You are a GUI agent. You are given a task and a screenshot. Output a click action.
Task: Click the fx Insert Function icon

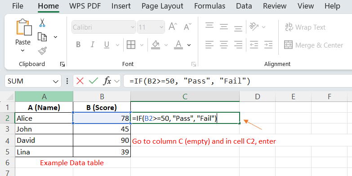(107, 81)
